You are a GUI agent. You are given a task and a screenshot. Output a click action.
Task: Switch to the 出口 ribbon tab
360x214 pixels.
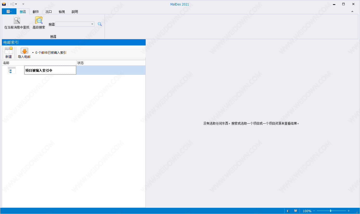[x=49, y=12]
